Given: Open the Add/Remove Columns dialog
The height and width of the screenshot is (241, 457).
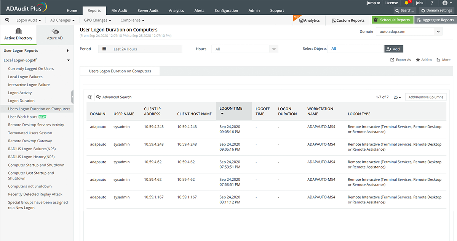Looking at the screenshot, I should 425,97.
